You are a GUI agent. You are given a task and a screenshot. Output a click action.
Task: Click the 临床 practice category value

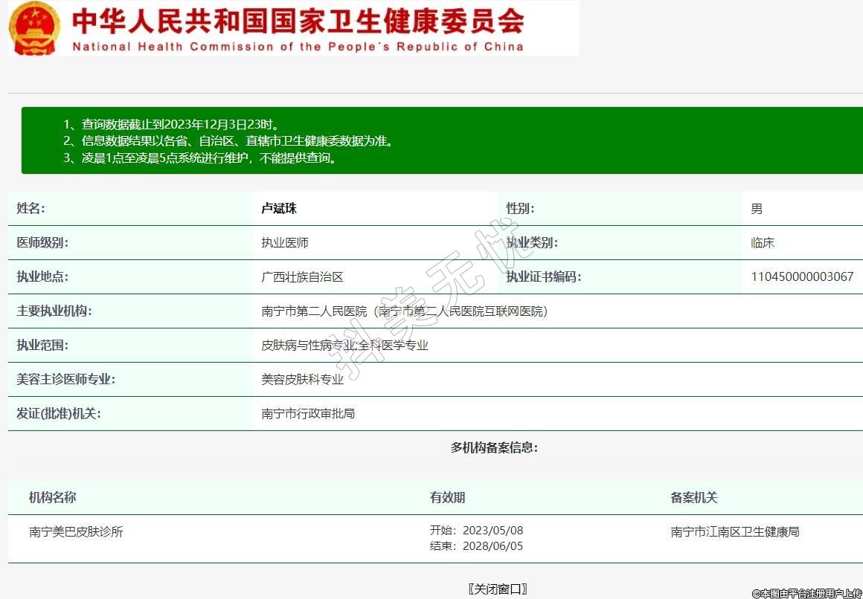click(x=763, y=243)
